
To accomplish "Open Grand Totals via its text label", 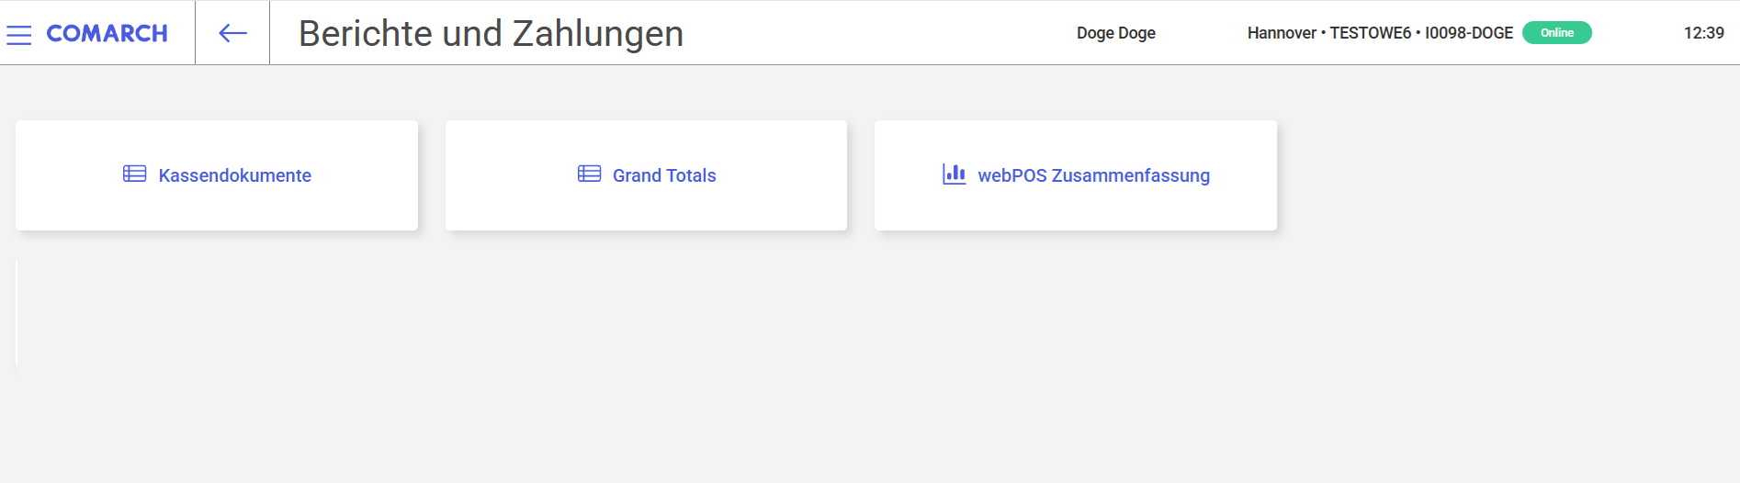I will pyautogui.click(x=664, y=175).
